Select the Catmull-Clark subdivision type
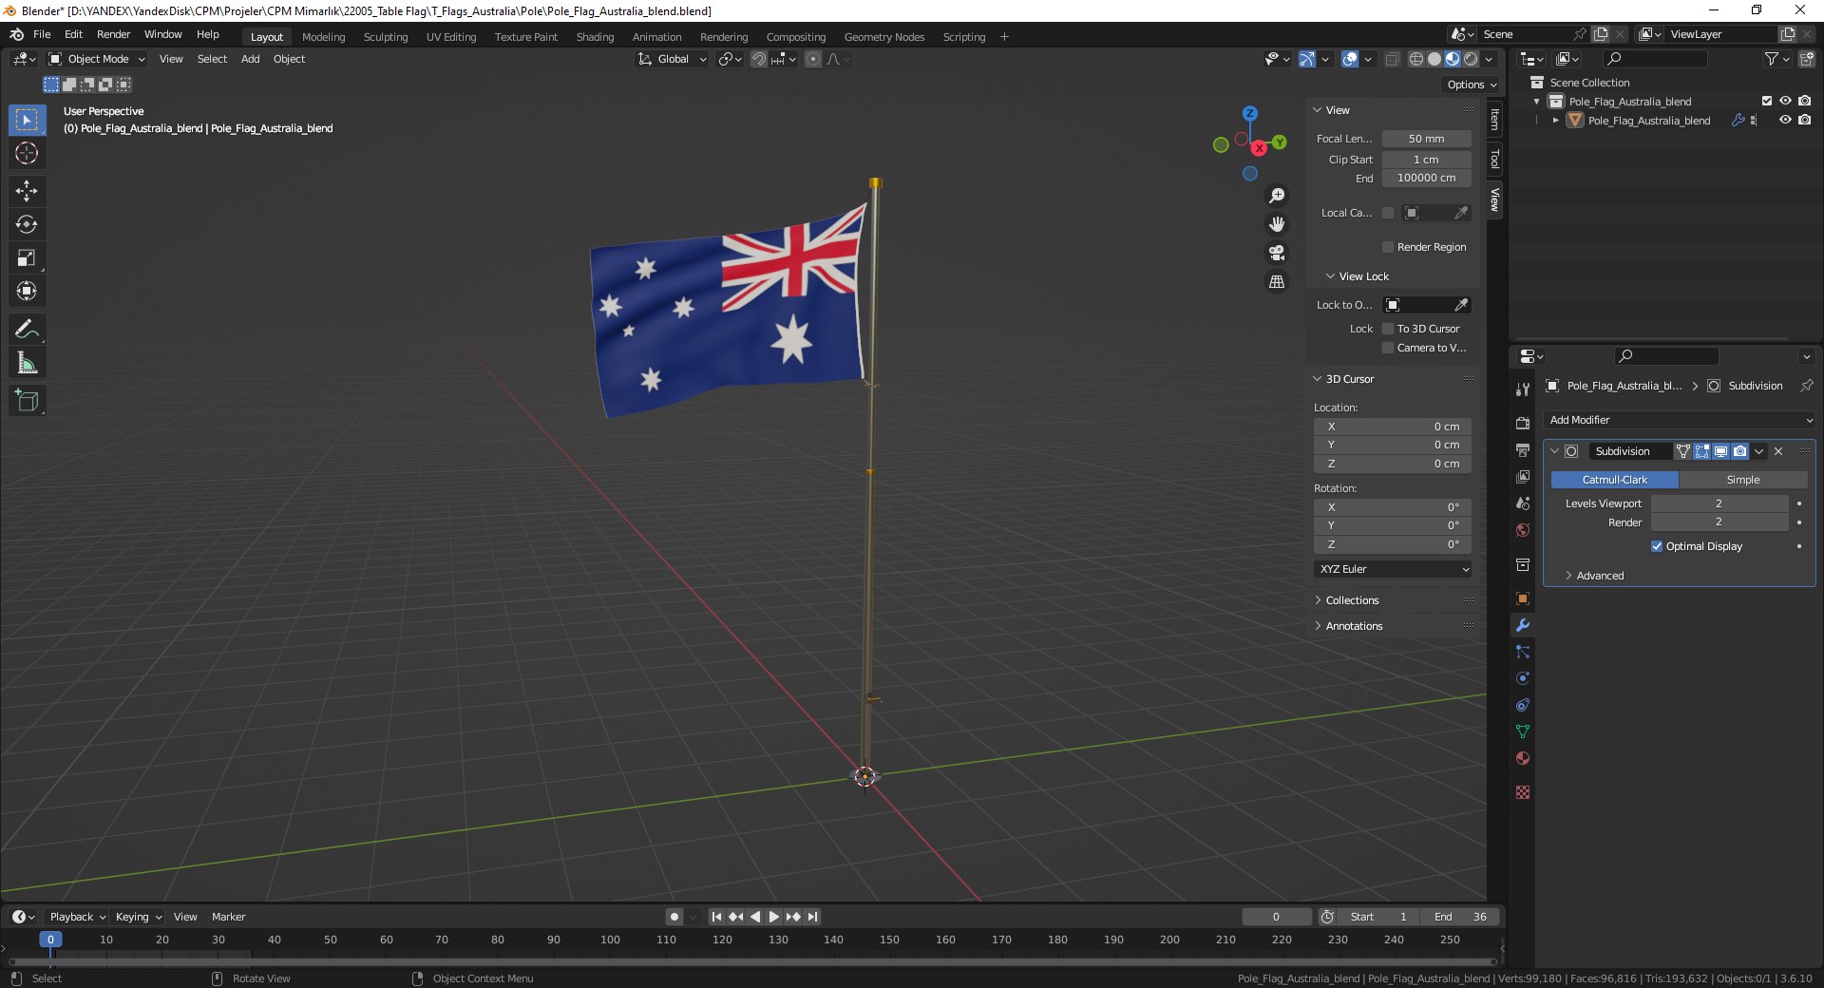This screenshot has width=1824, height=988. click(x=1614, y=480)
